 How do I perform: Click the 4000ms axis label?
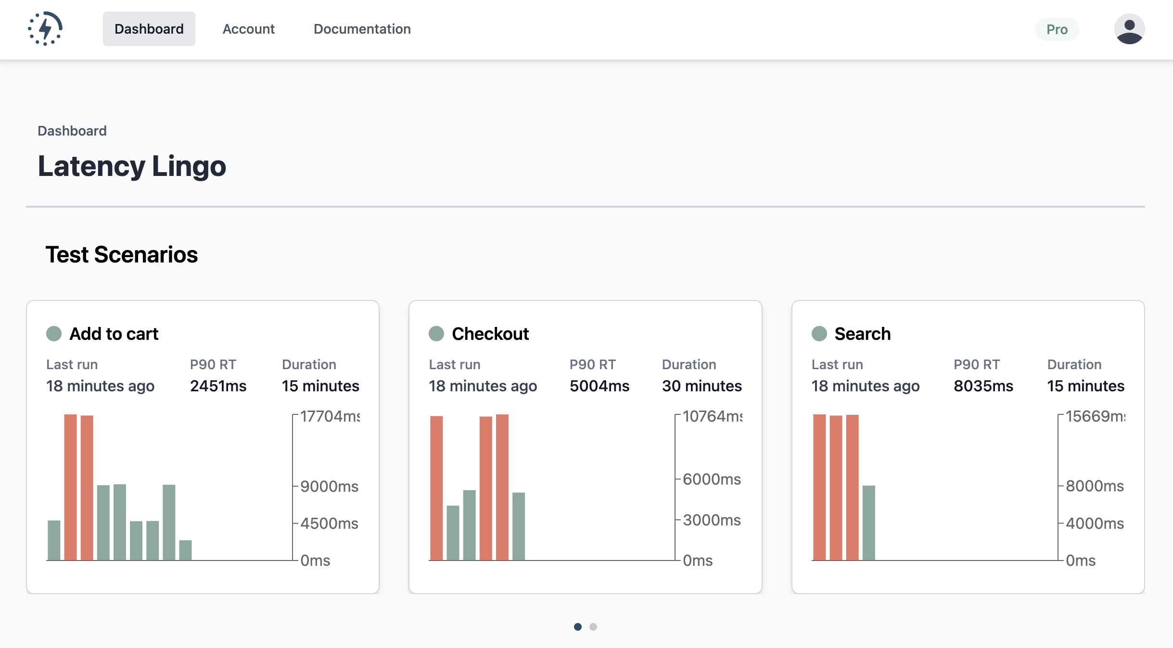pos(1095,523)
